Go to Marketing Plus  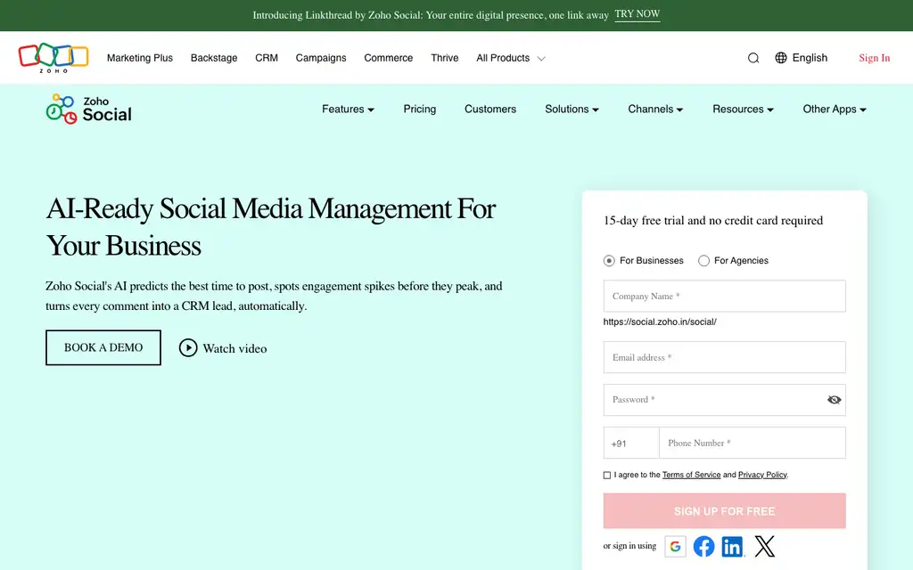click(140, 58)
